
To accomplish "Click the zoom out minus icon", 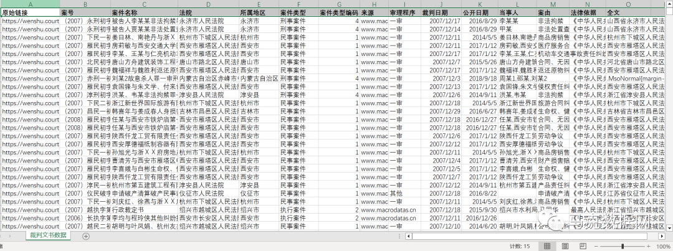I will coord(596,246).
